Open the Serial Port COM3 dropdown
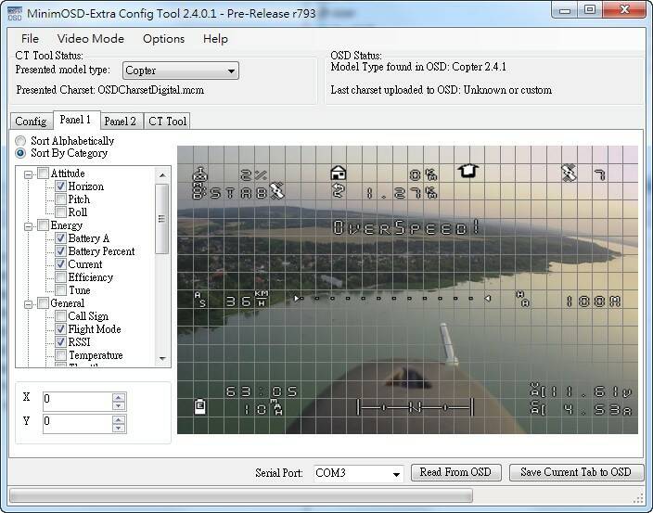This screenshot has width=653, height=513. pos(357,473)
